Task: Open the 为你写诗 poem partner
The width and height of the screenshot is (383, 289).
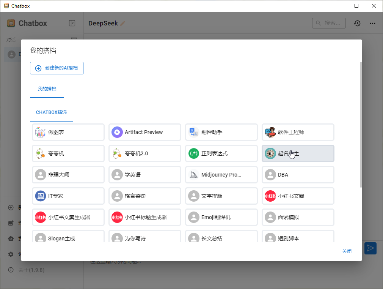Action: tap(145, 236)
